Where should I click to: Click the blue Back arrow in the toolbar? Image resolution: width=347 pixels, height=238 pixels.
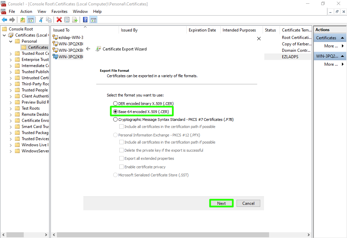[4, 20]
